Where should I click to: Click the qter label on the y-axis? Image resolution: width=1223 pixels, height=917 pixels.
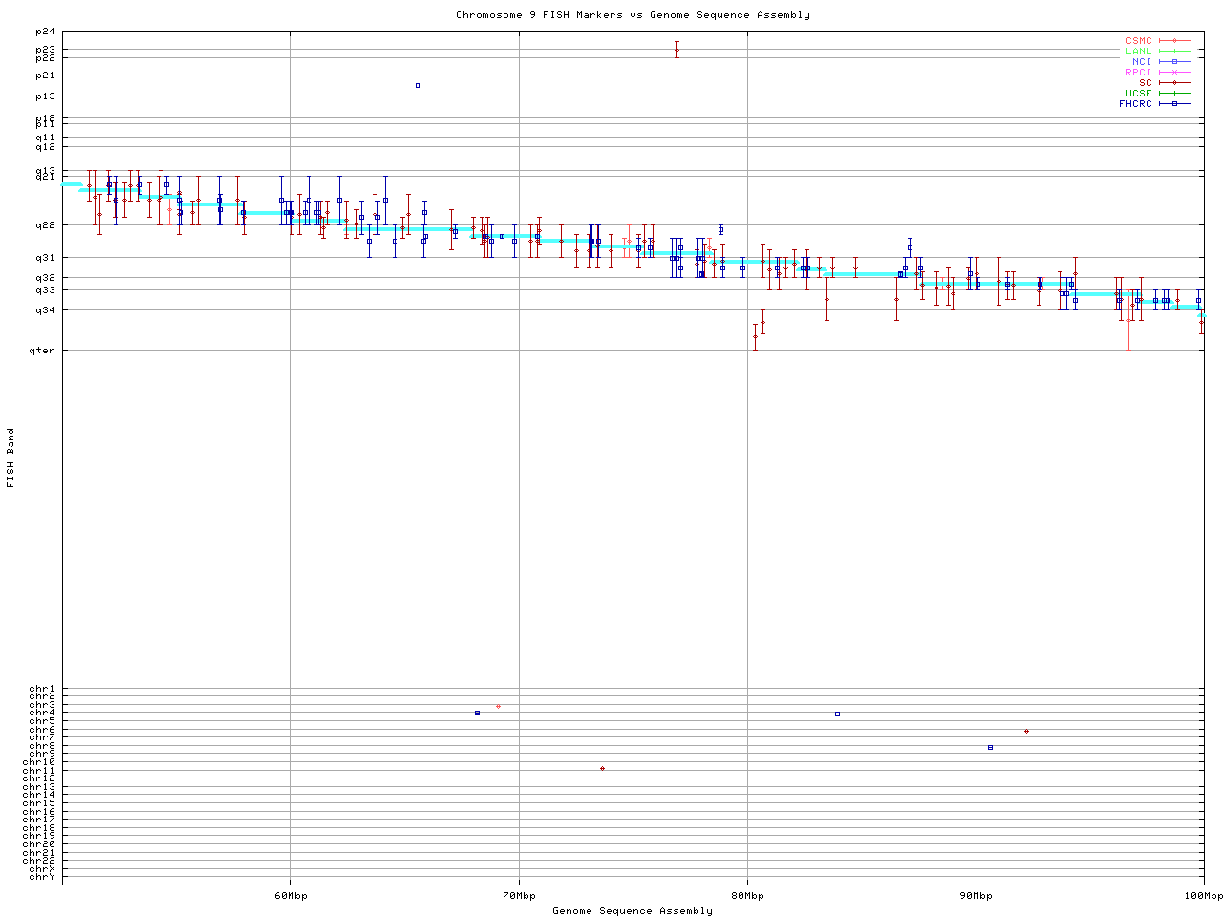tap(45, 351)
